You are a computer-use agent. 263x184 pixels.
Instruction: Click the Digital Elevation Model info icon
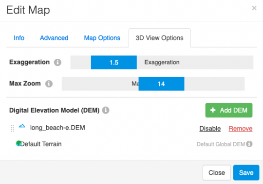point(106,110)
